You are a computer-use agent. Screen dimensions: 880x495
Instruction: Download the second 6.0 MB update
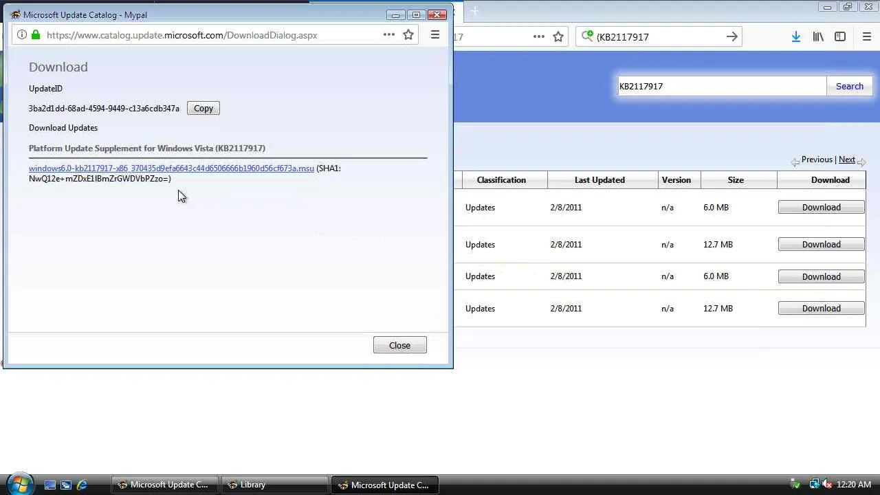click(822, 276)
